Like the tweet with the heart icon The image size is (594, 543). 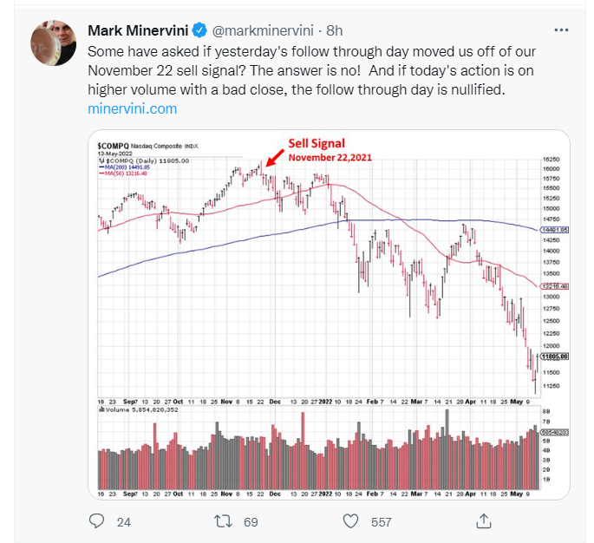(x=350, y=521)
